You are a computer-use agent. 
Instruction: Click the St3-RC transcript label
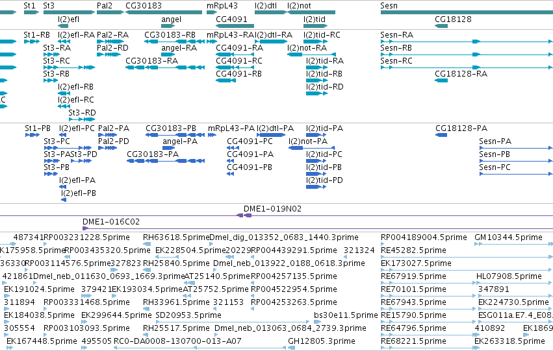pos(57,60)
